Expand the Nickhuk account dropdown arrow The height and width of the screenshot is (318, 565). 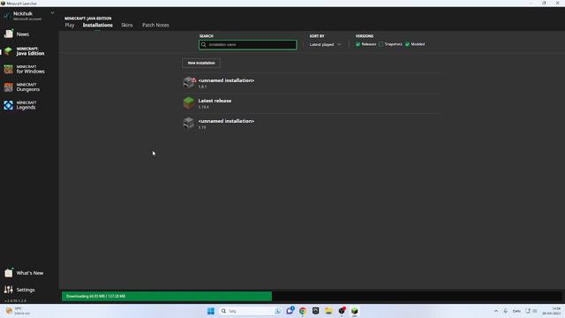(52, 13)
